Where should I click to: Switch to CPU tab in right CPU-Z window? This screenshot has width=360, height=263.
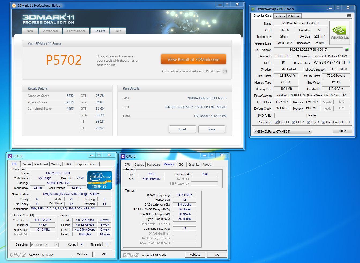127,165
